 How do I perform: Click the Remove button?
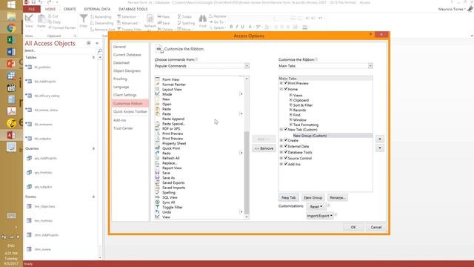[x=264, y=148]
